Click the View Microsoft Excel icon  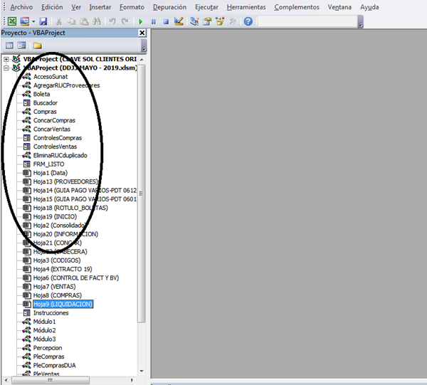(x=12, y=21)
